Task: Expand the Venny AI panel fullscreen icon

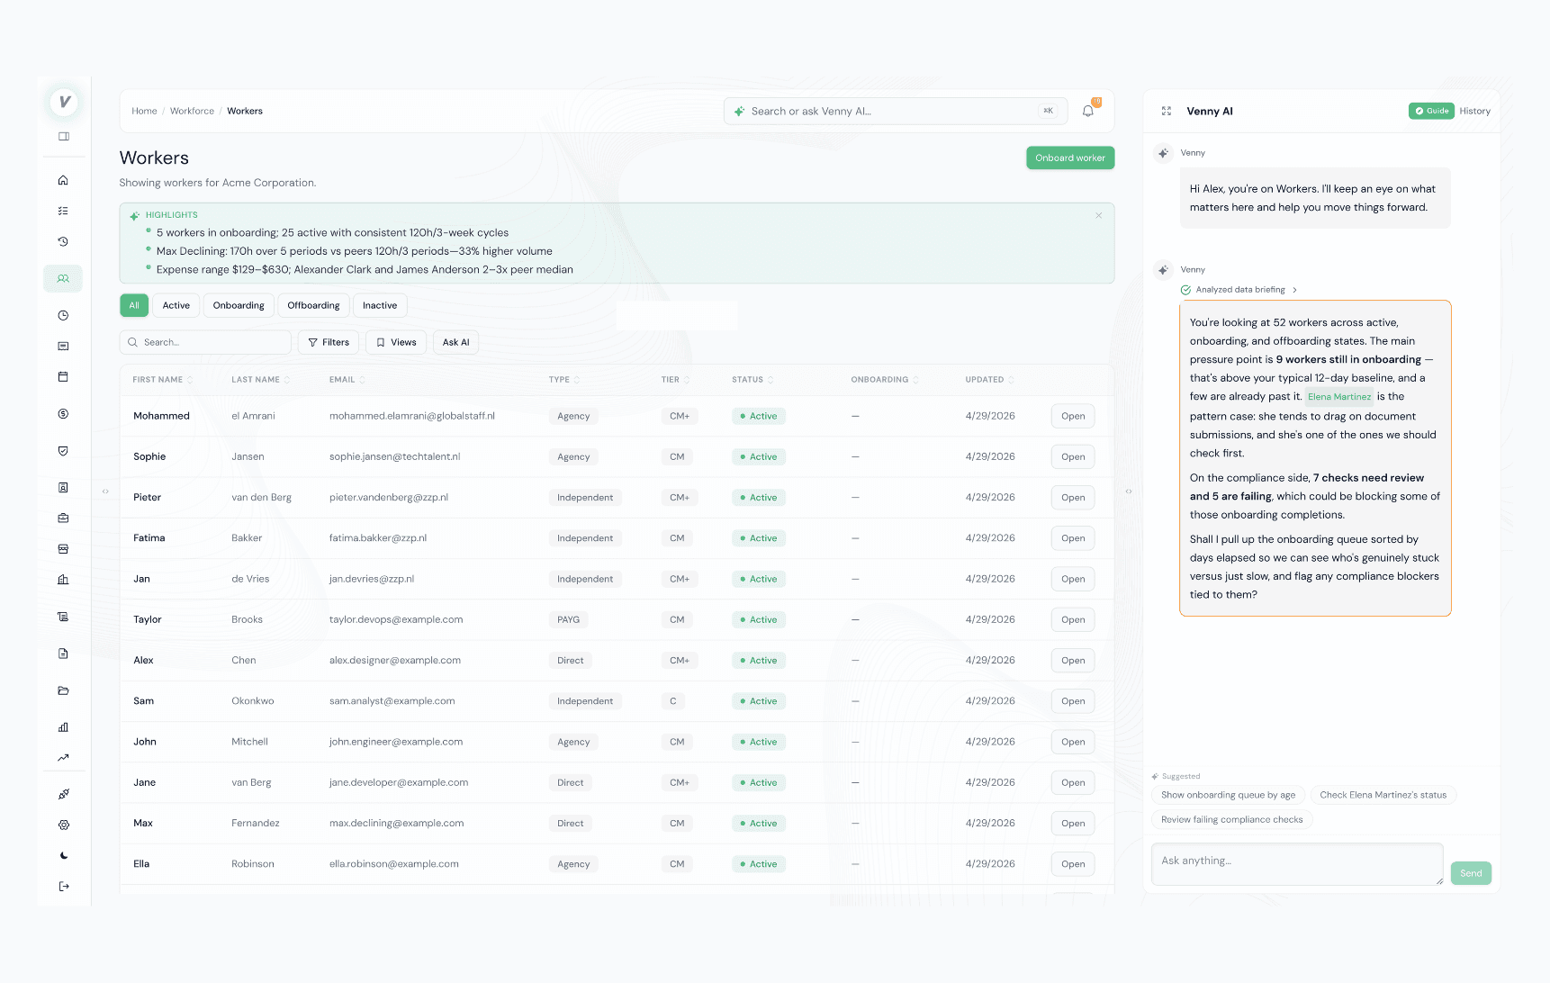Action: click(1167, 111)
